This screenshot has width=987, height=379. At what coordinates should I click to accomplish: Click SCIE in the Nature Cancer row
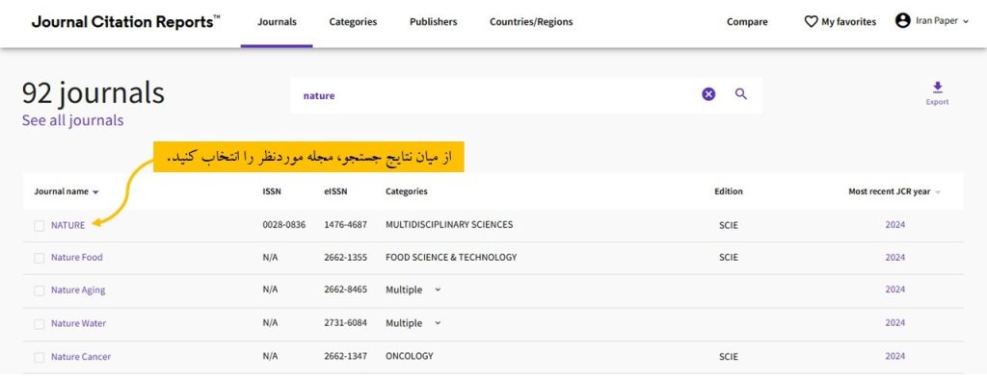tap(729, 356)
